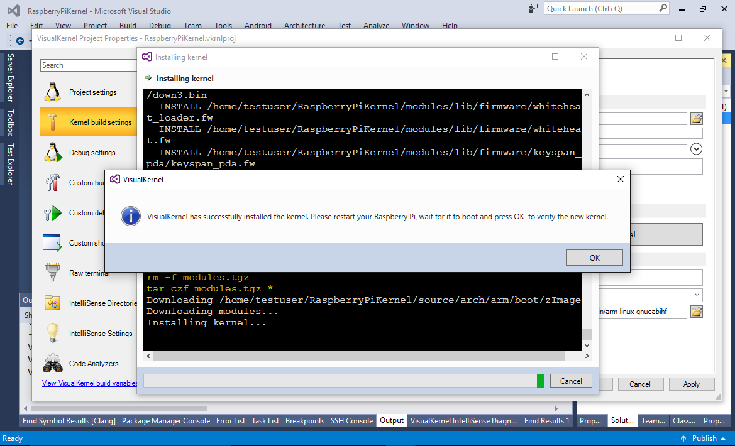Click browse folder icon beside arm-linux-gnueabihf field
The image size is (735, 446).
point(696,311)
